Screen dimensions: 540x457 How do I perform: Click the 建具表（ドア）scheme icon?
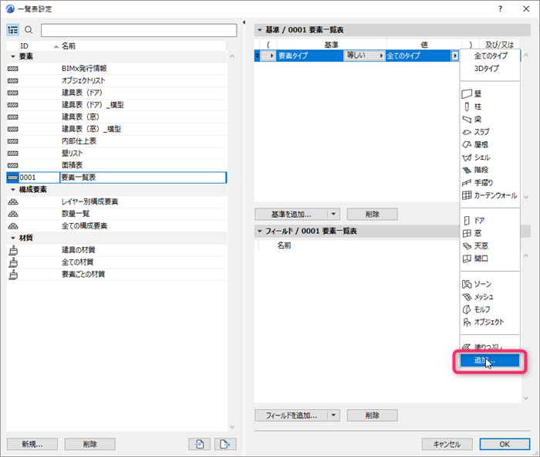tap(13, 93)
